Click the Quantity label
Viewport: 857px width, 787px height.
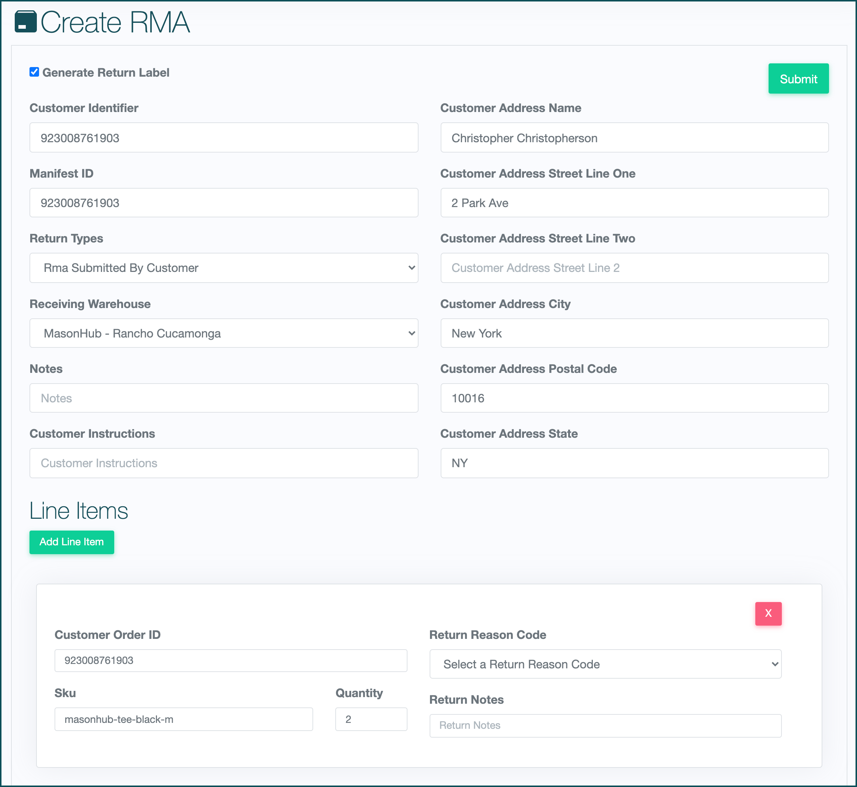[x=359, y=693]
